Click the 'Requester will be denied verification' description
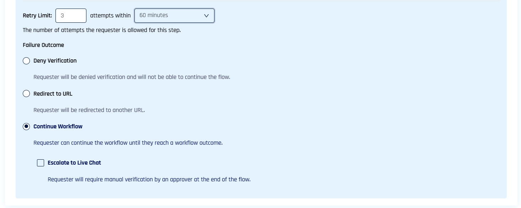The height and width of the screenshot is (208, 521). click(x=132, y=77)
